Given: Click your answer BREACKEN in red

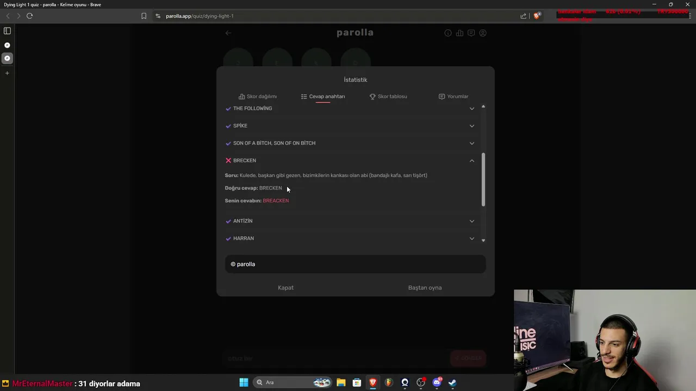Looking at the screenshot, I should coord(276,200).
